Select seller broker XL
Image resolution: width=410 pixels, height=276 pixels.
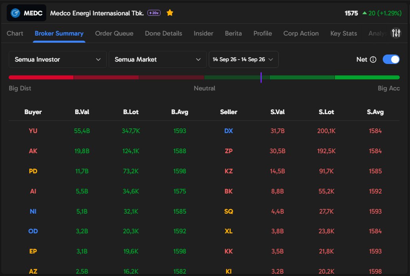229,231
